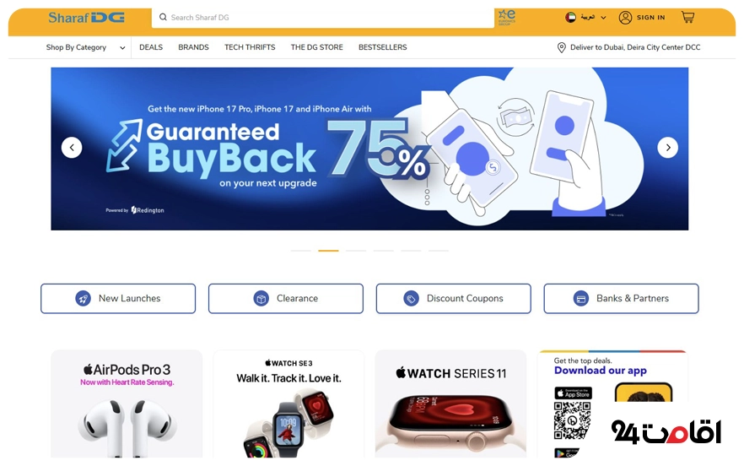Click the user account icon
Screen dimensions: 744x466
coord(625,18)
